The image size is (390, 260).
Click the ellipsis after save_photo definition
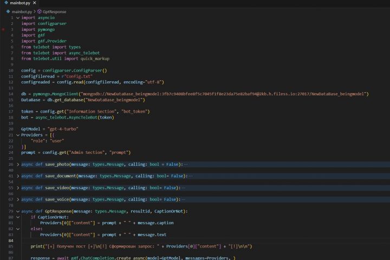coord(186,164)
